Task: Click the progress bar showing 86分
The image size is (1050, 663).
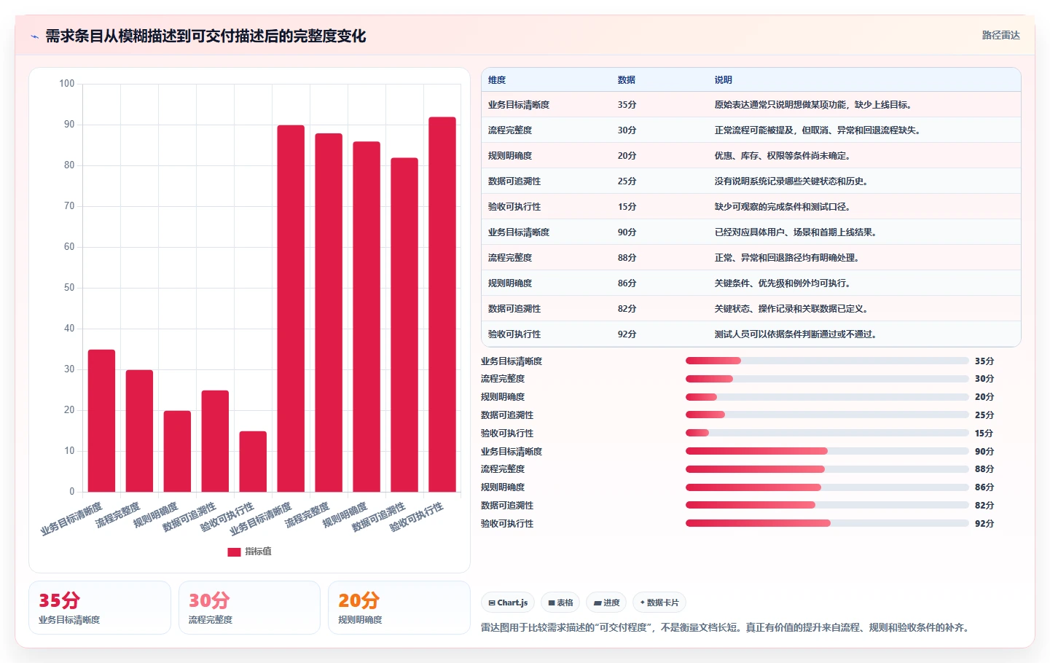Action: (x=827, y=487)
